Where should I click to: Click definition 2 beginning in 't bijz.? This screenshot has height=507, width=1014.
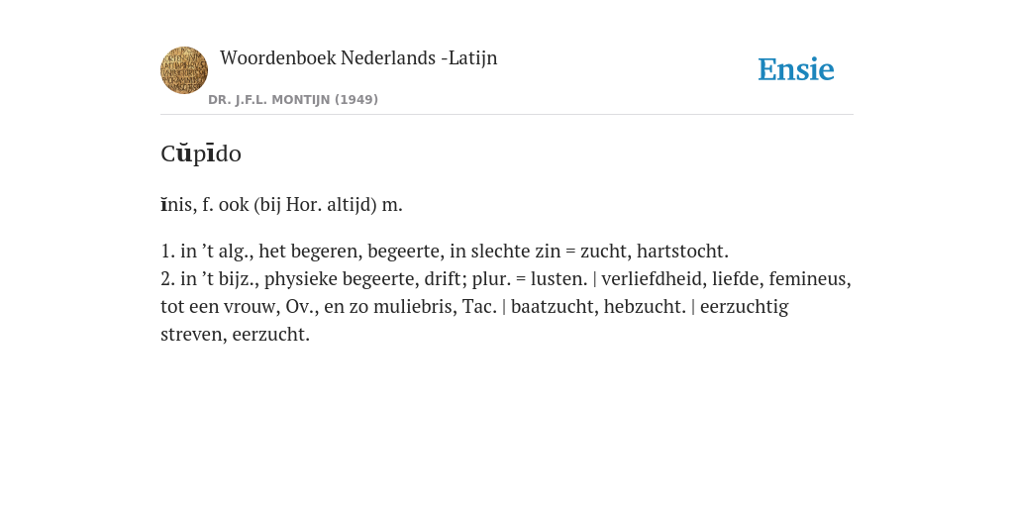tap(506, 307)
